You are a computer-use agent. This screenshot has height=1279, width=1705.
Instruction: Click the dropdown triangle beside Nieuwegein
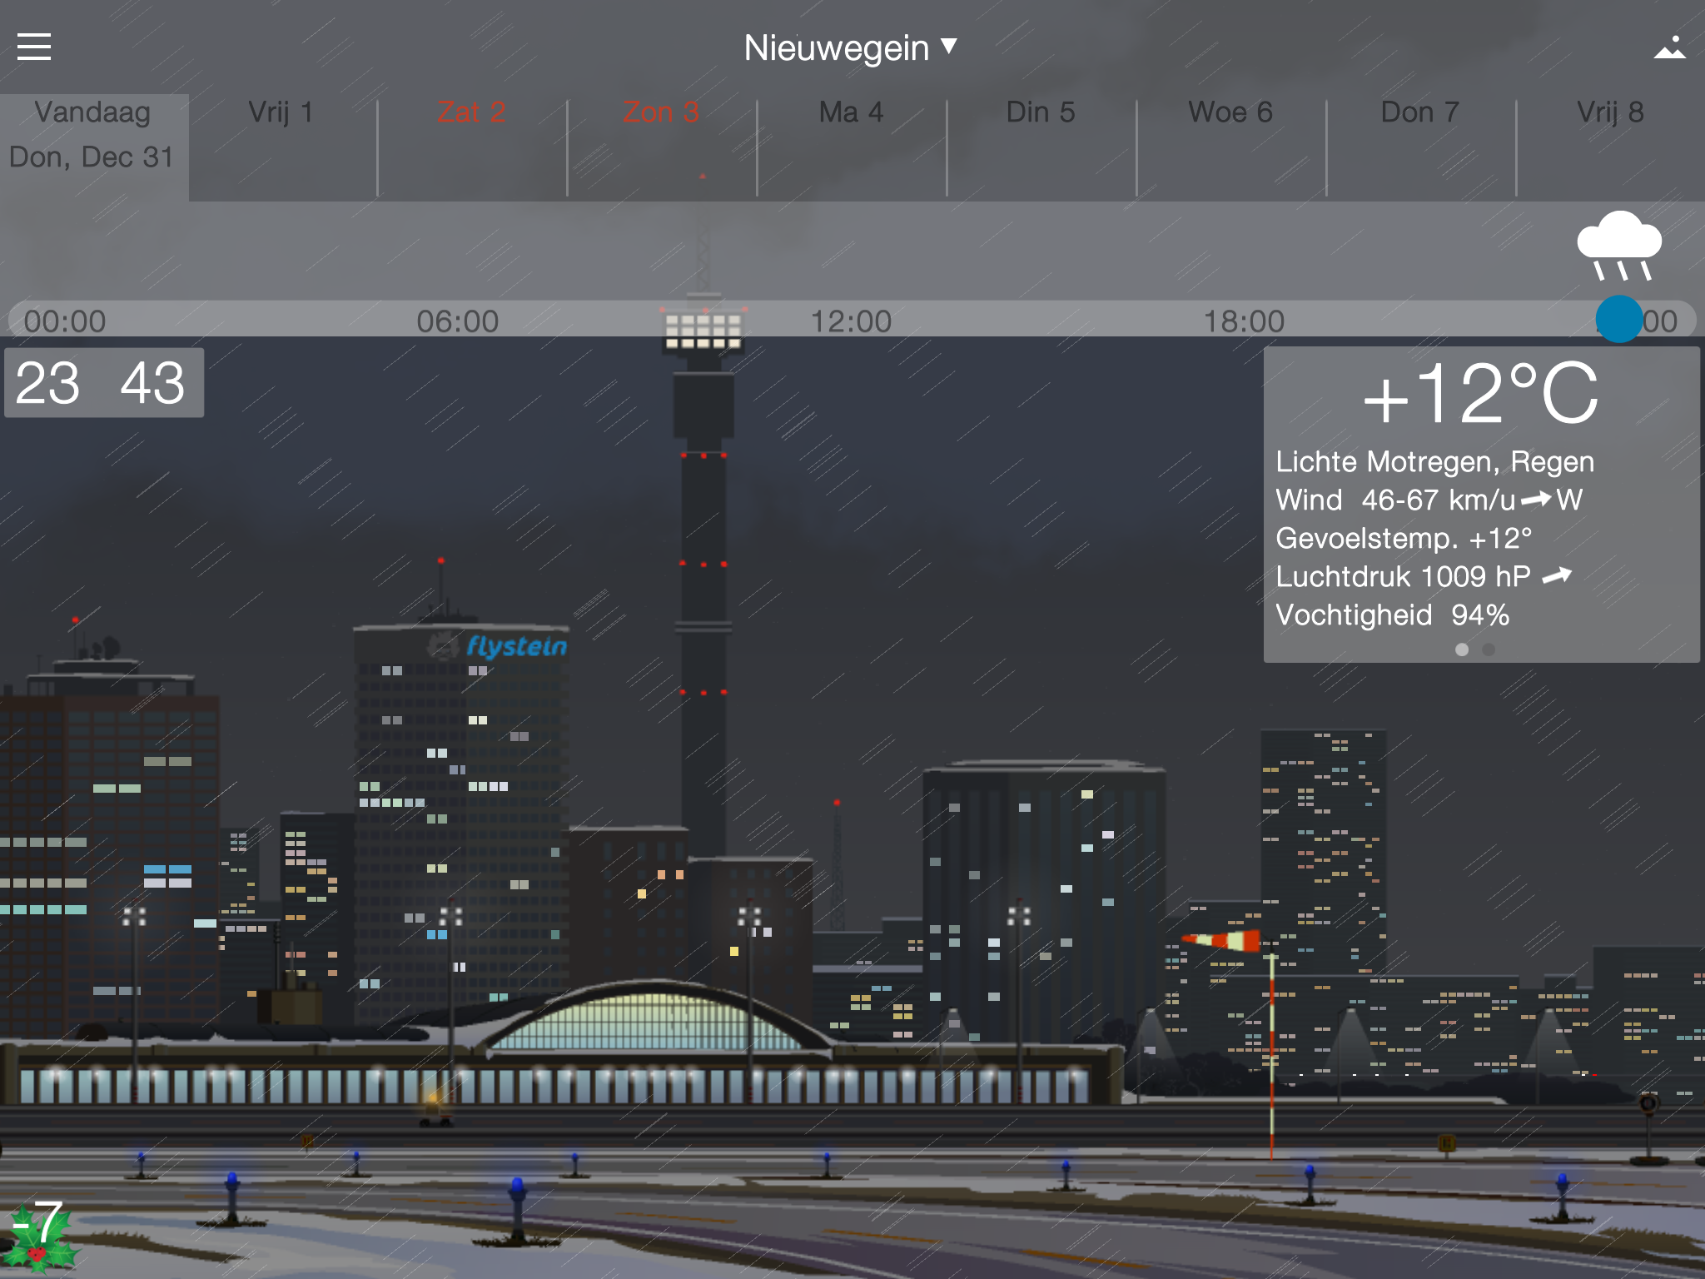(949, 46)
